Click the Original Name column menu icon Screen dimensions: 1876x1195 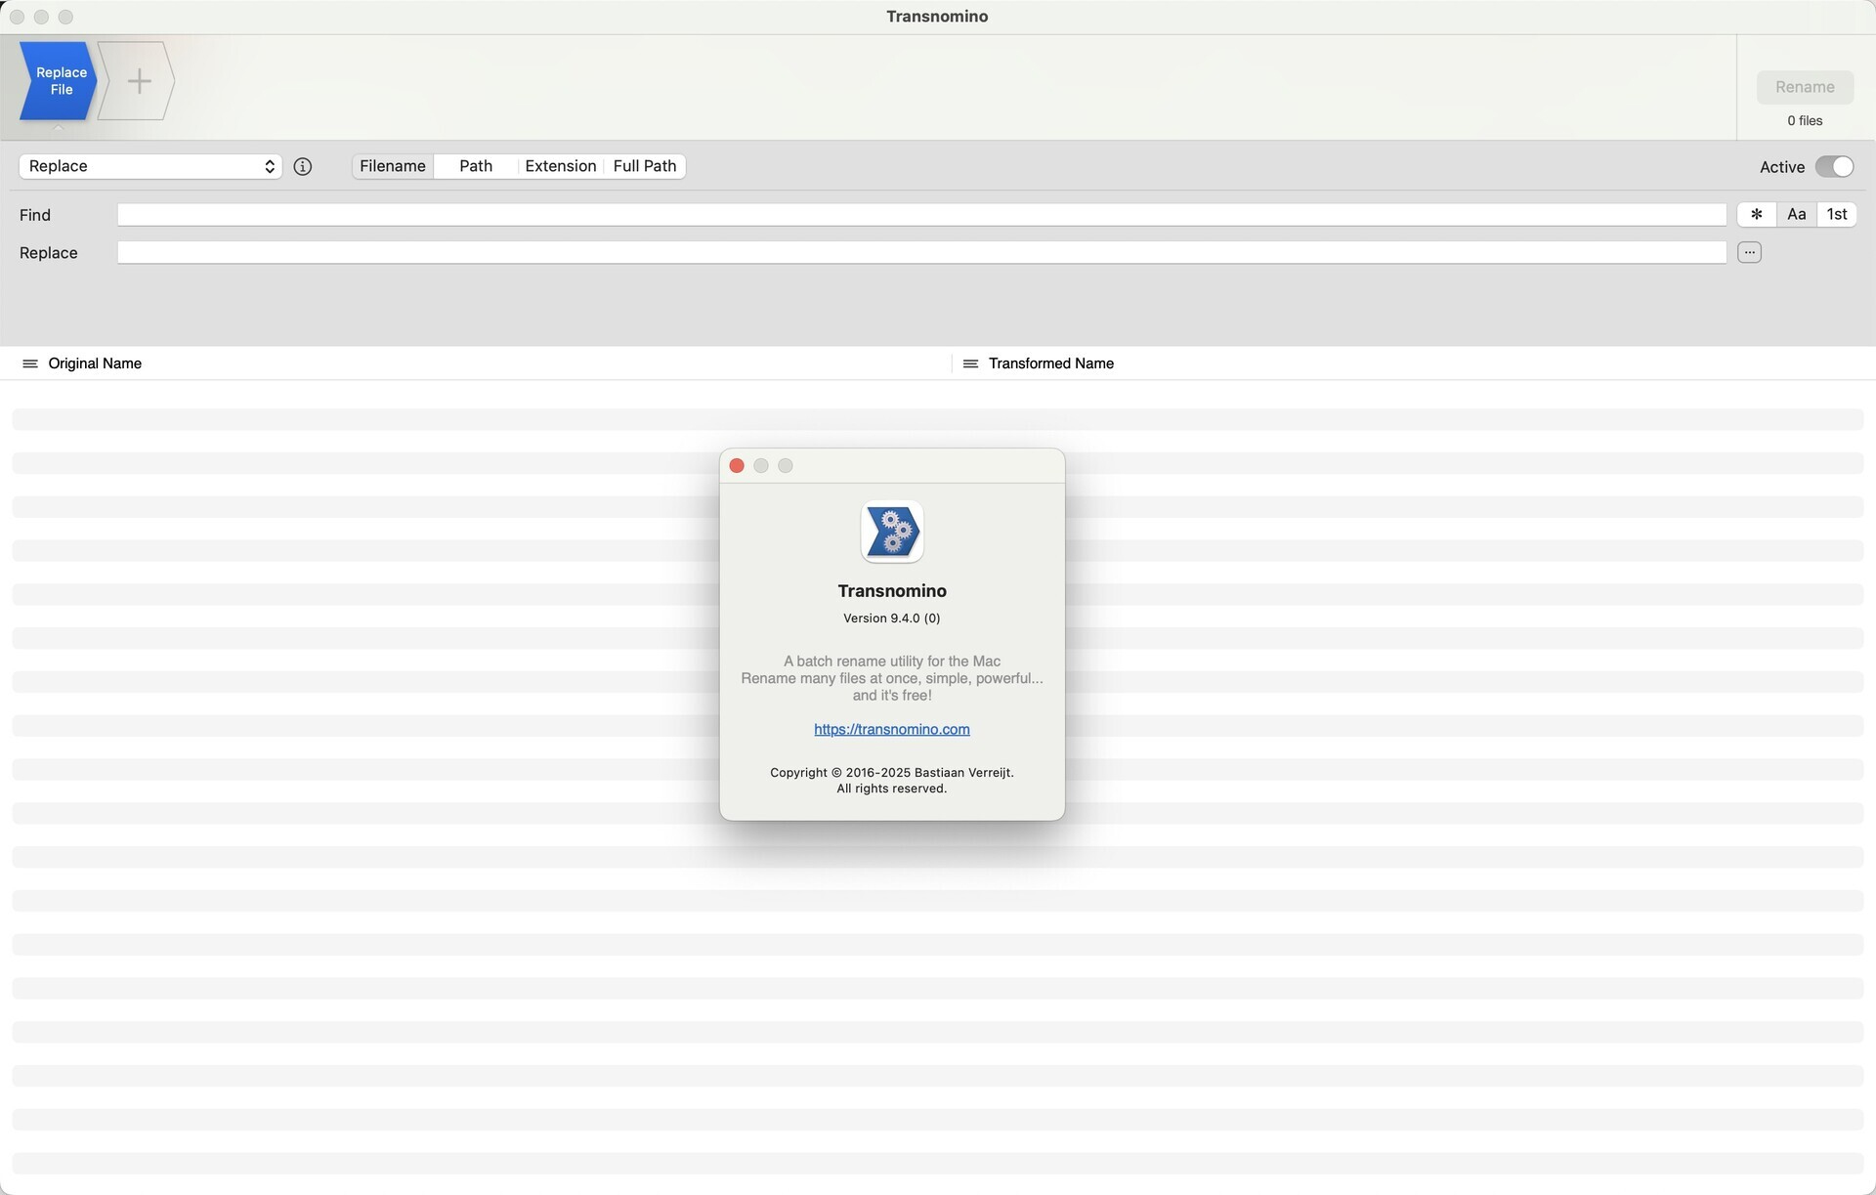(x=29, y=363)
